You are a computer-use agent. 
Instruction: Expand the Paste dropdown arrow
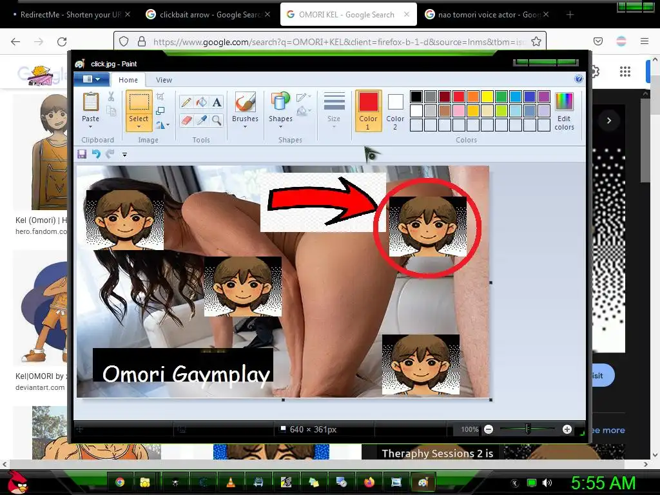click(90, 127)
